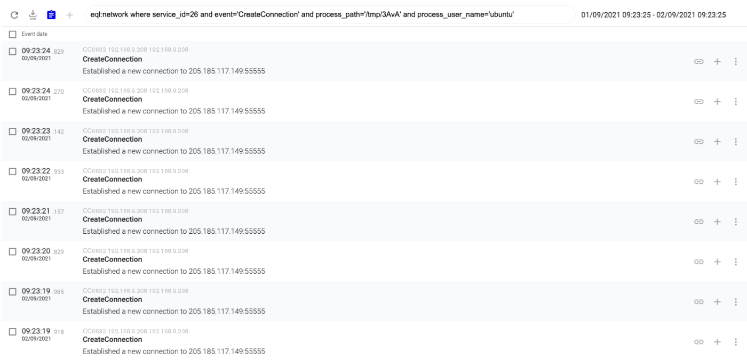Select the 09:23:24.829 event checkbox

pyautogui.click(x=13, y=51)
